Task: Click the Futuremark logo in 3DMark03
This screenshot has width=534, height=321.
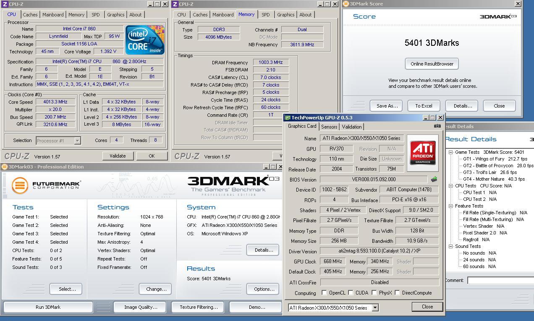Action: (x=46, y=185)
